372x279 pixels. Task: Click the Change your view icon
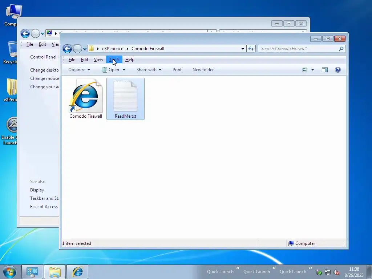coord(305,70)
